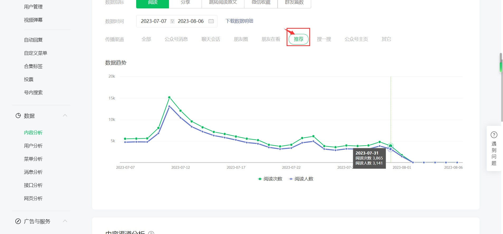Open 内容分析 in sidebar

[33, 133]
